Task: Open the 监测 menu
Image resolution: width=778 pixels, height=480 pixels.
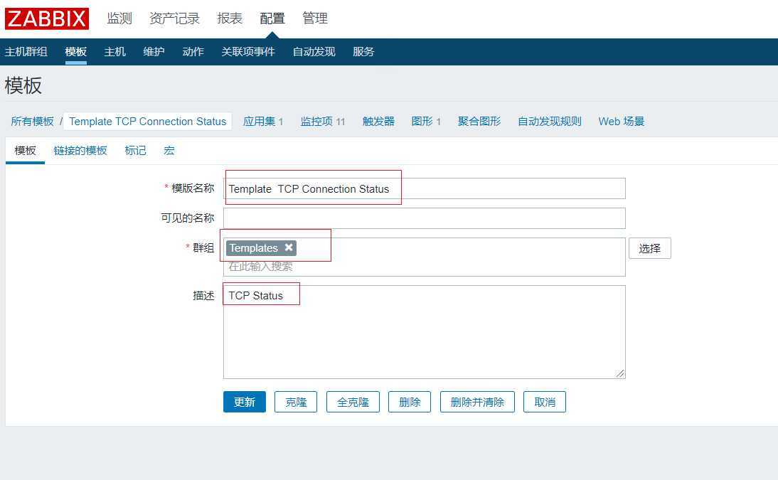Action: 119,18
